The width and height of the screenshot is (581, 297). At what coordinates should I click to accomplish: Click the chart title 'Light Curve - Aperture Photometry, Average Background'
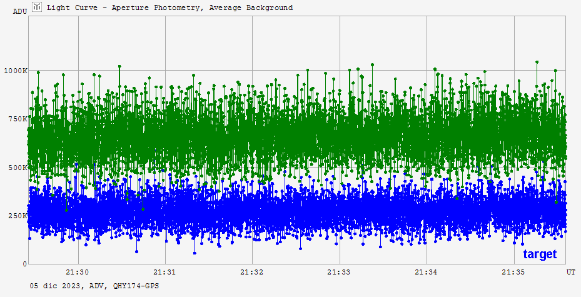169,8
